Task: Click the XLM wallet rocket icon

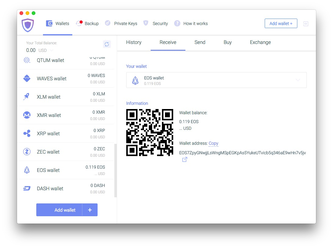Action: tap(27, 97)
